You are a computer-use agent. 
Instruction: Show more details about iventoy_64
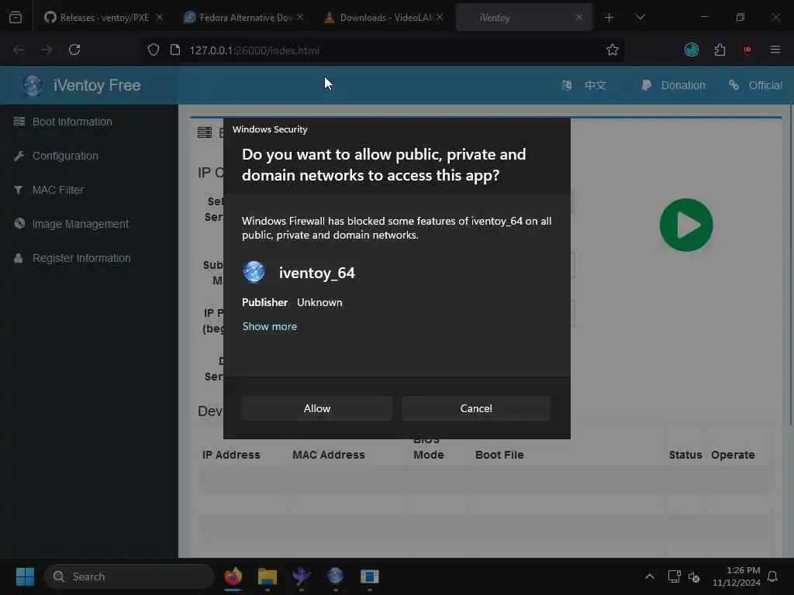pos(269,326)
